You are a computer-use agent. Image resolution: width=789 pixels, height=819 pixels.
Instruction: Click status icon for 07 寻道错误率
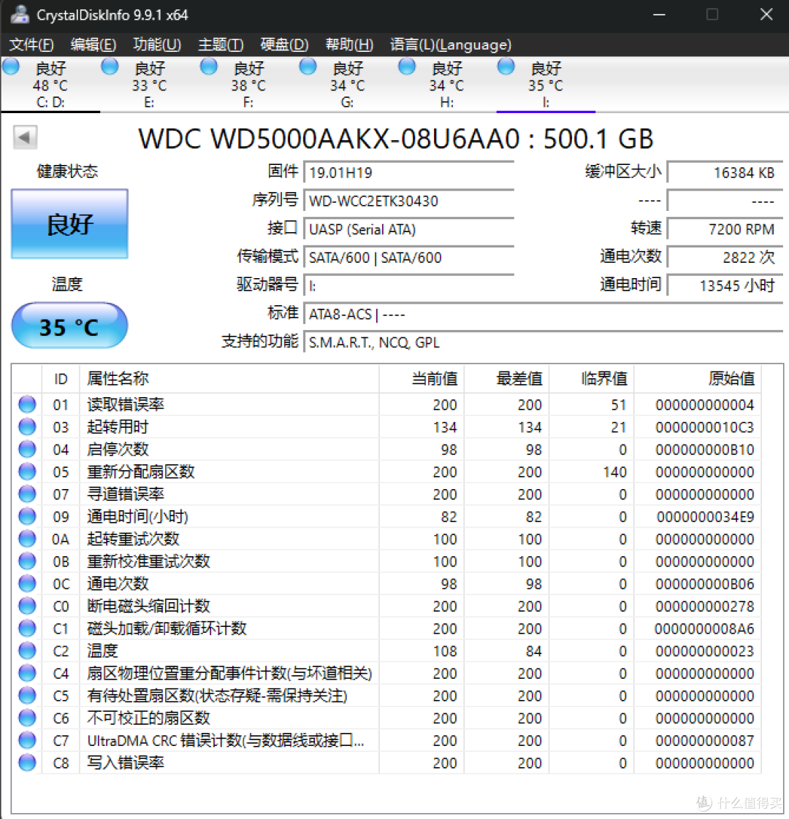pyautogui.click(x=27, y=494)
